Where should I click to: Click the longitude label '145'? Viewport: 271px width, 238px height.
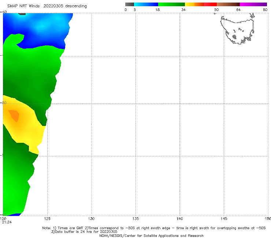[224, 219]
